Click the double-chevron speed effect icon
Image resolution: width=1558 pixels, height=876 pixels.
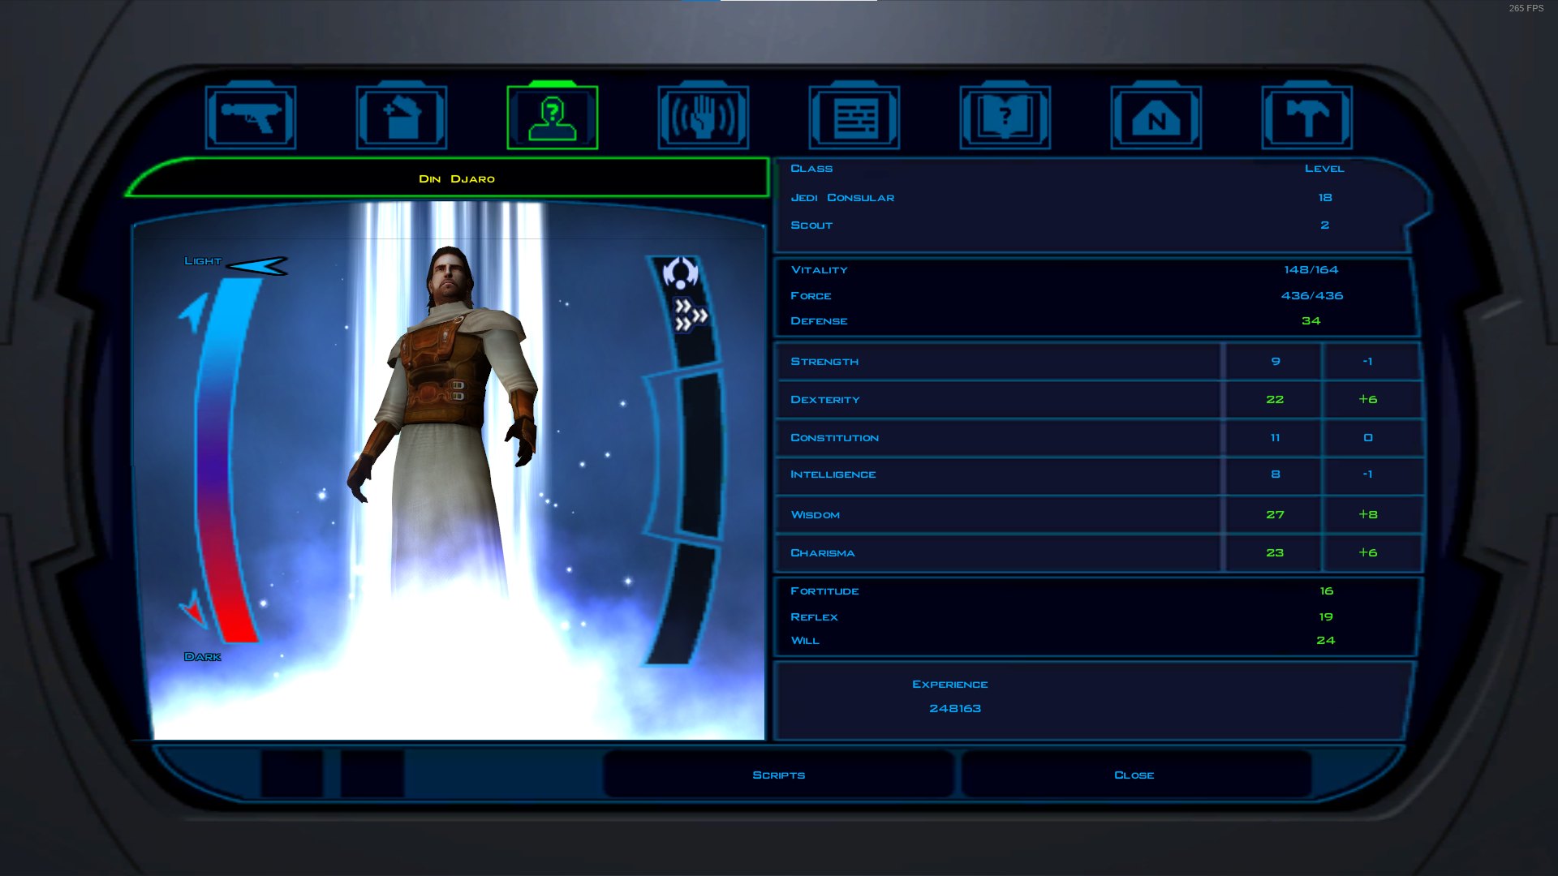(691, 316)
